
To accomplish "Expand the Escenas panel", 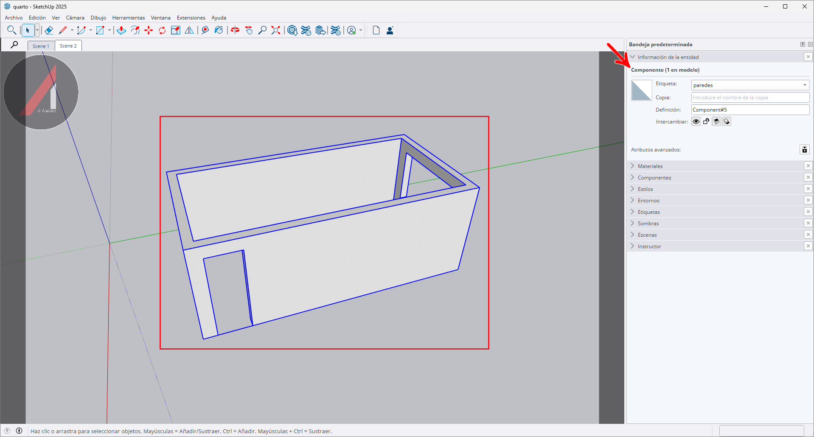I will [x=632, y=235].
